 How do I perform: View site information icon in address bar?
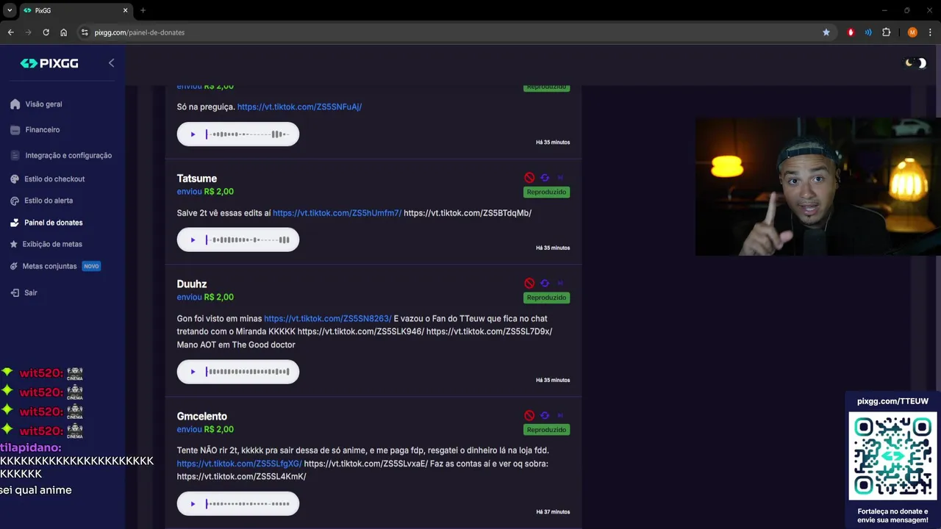[85, 32]
